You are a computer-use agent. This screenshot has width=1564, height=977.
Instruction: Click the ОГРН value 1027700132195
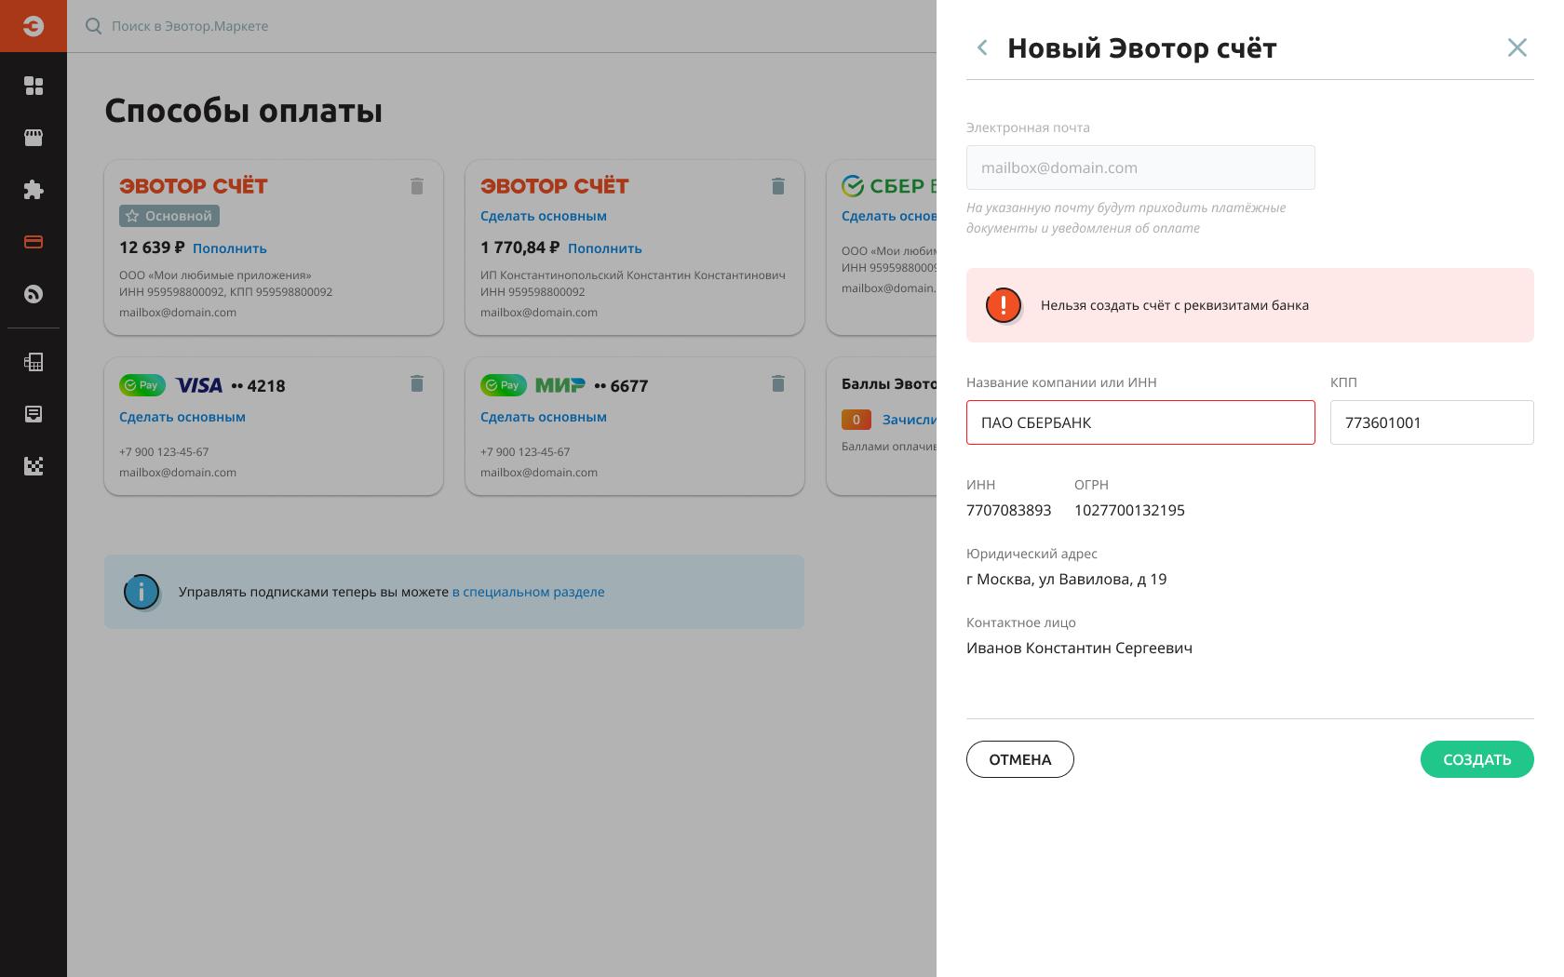pyautogui.click(x=1129, y=510)
